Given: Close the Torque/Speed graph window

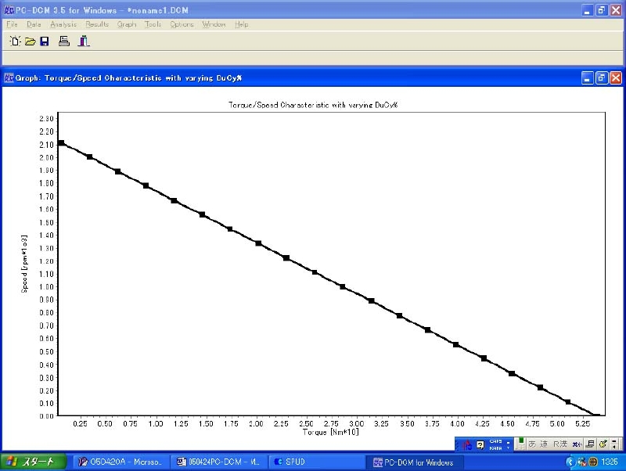Looking at the screenshot, I should pos(616,77).
